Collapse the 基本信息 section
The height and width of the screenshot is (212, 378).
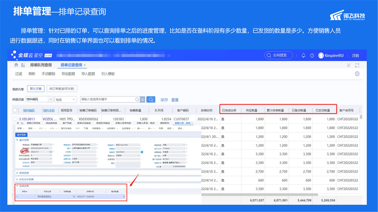(x=17, y=140)
